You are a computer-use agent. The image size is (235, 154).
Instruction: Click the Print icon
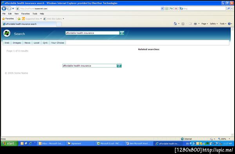pyautogui.click(x=195, y=24)
